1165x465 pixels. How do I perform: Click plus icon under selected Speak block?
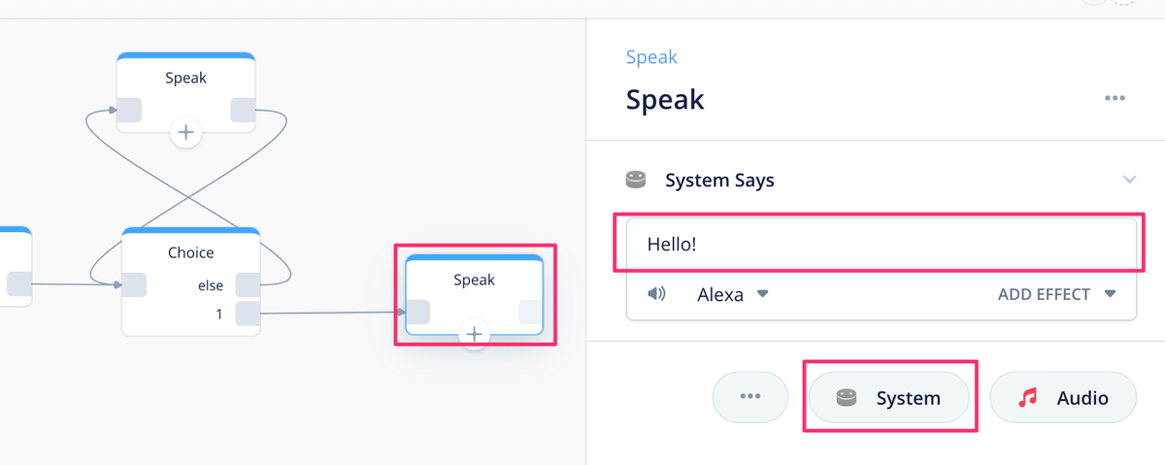[474, 334]
